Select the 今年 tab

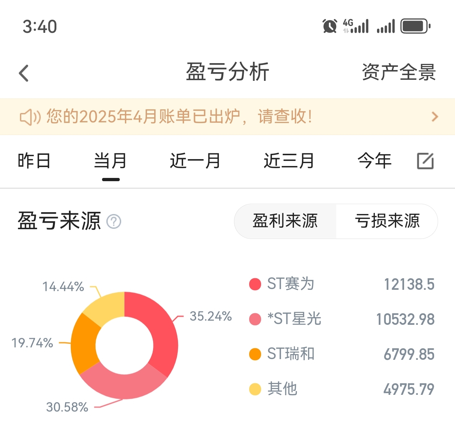coord(374,161)
